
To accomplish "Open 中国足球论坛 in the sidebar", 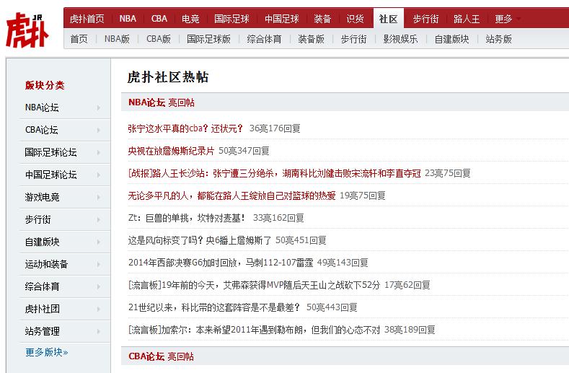I will coord(50,175).
